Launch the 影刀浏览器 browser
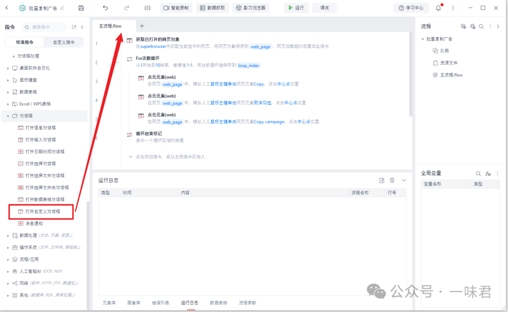 click(251, 8)
